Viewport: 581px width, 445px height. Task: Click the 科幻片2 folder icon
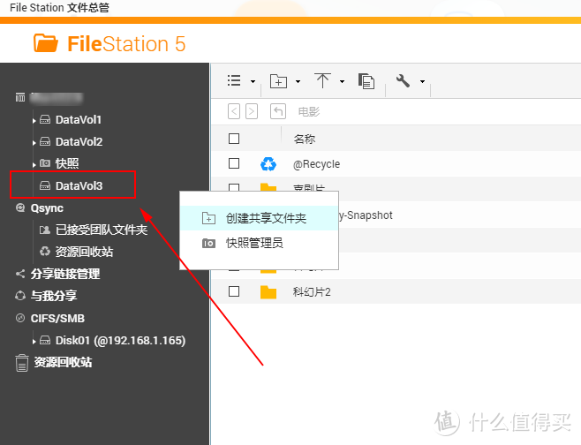point(268,292)
